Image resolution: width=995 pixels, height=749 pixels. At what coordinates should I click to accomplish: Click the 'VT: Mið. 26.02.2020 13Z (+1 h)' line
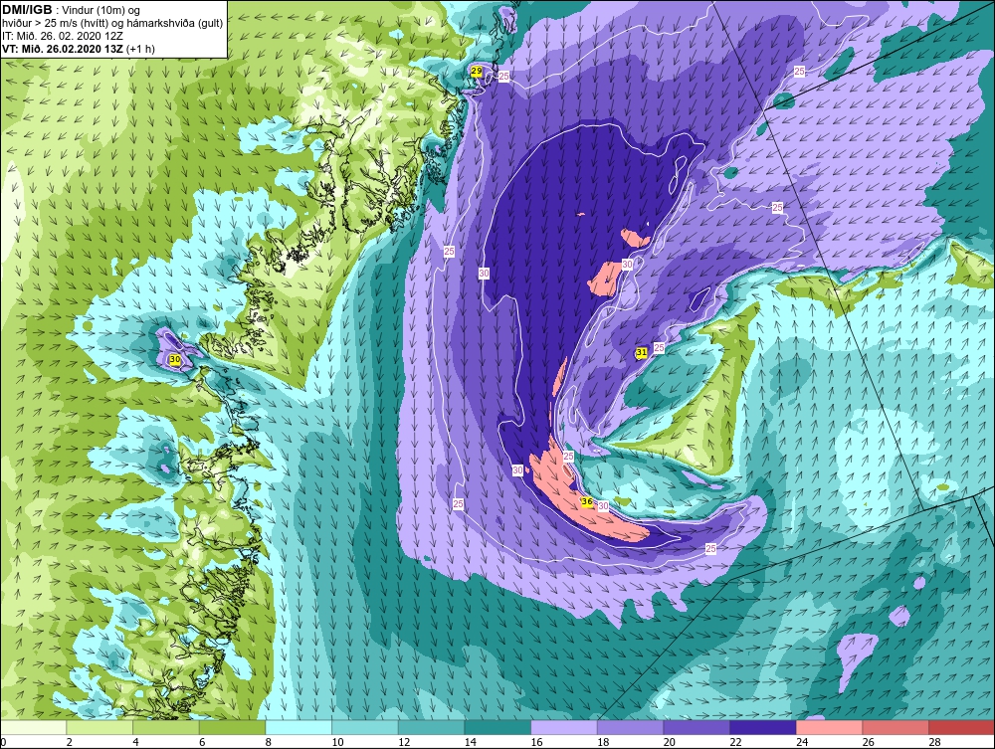pyautogui.click(x=78, y=48)
